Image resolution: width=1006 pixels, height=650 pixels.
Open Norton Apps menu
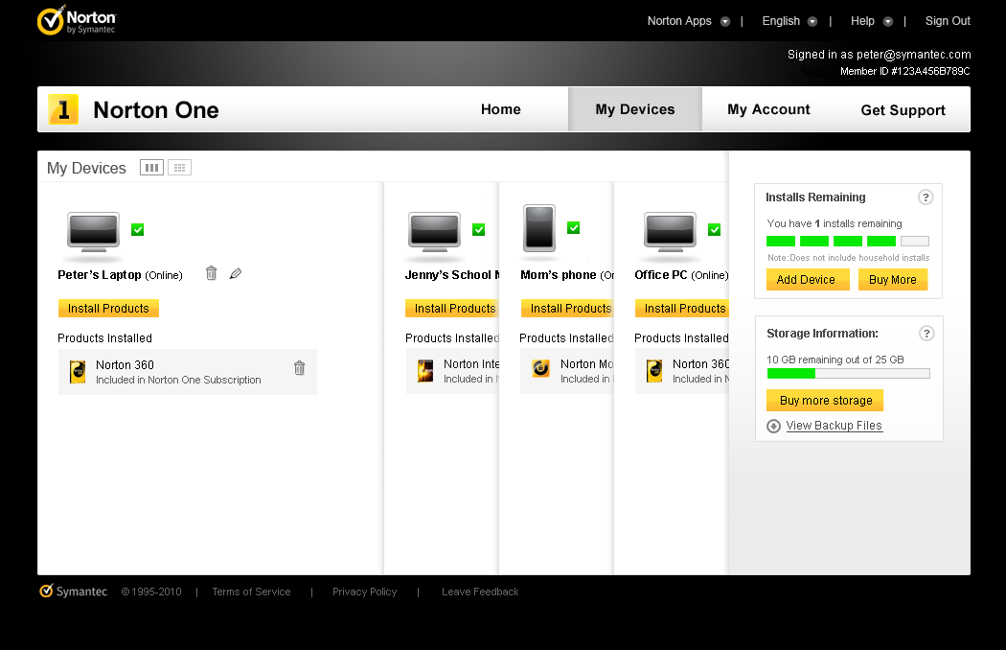679,21
